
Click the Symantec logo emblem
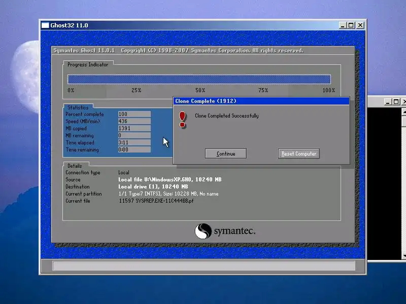pos(203,231)
